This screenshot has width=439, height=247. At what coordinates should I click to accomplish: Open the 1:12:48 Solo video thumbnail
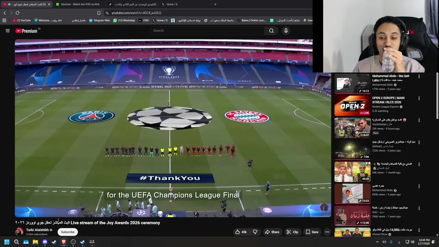tap(353, 215)
